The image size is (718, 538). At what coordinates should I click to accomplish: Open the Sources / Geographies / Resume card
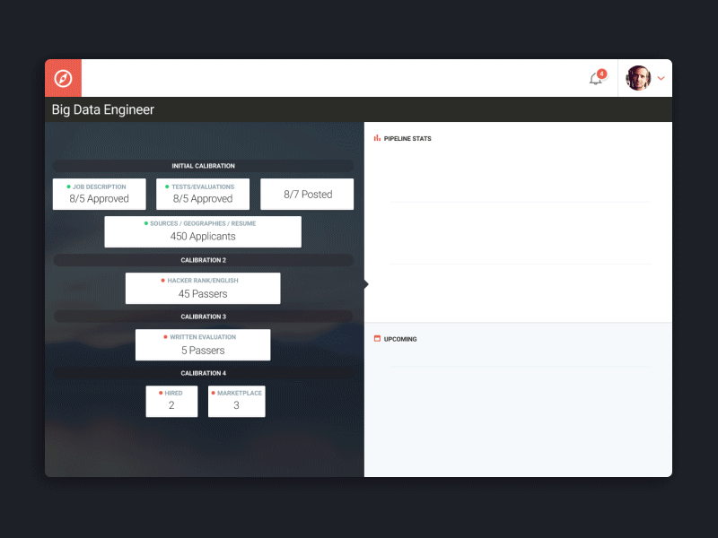pos(203,232)
